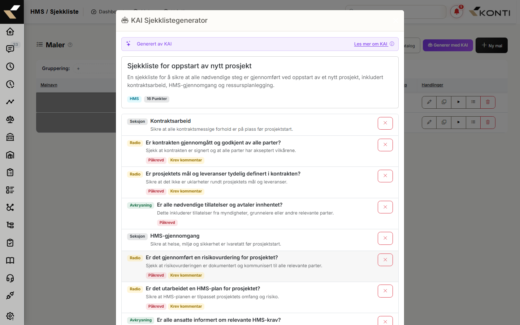Open the home icon in the sidebar
The height and width of the screenshot is (325, 520).
[x=10, y=31]
